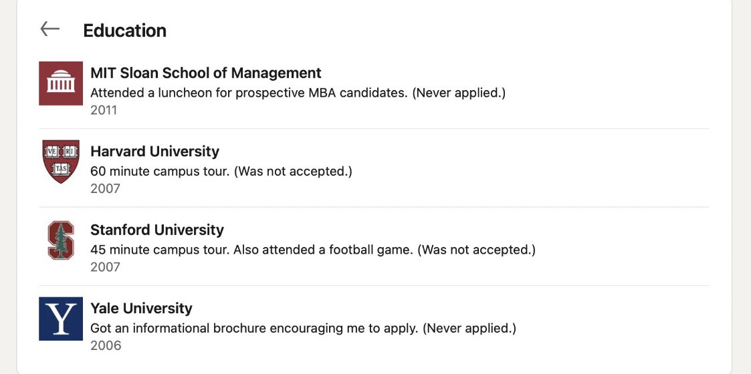
Task: Open MIT Sloan School of Management
Action: coord(206,73)
